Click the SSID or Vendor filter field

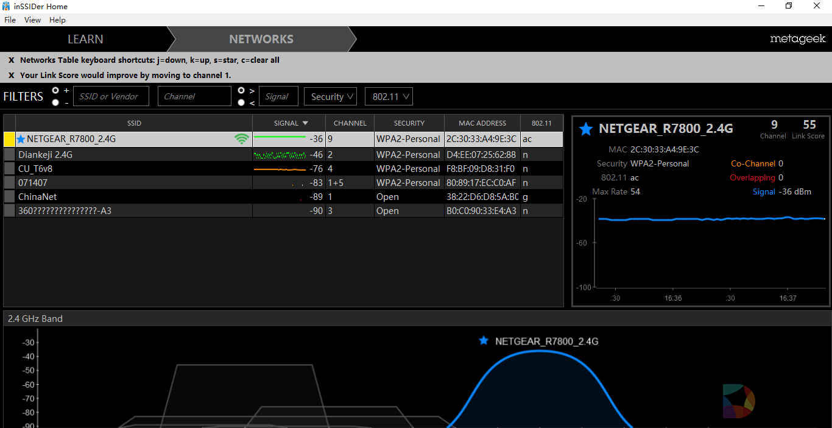(112, 96)
